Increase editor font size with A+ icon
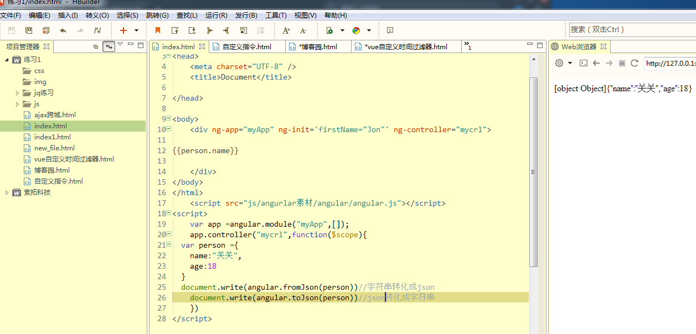The image size is (696, 334). click(286, 30)
